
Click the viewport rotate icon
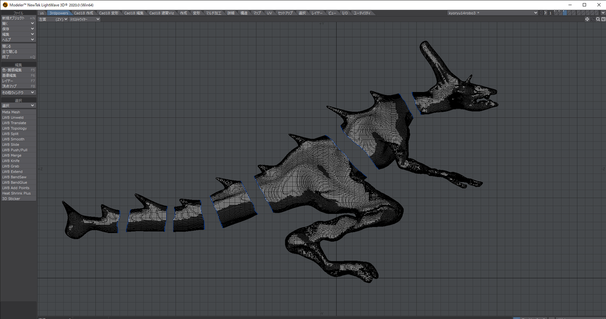tap(592, 19)
